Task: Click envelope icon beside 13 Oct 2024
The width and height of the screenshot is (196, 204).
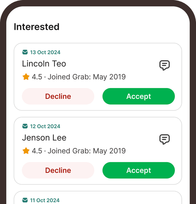Action: [25, 52]
